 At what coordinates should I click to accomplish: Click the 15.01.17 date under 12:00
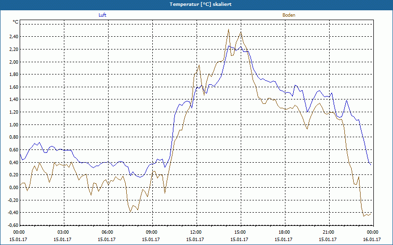point(195,239)
